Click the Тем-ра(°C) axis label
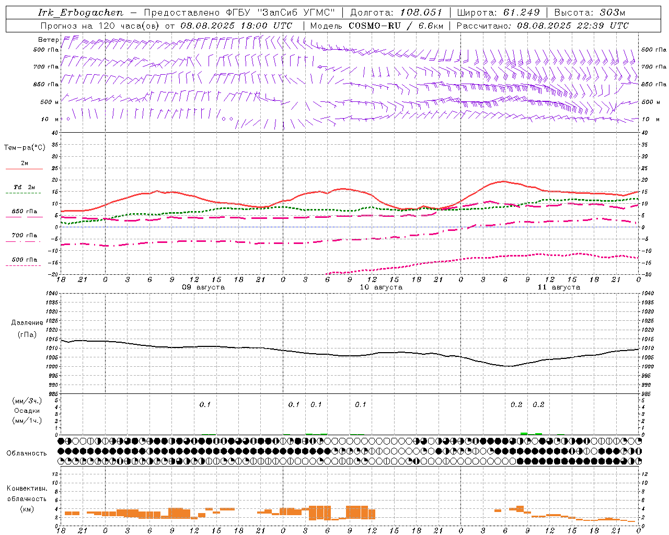The height and width of the screenshot is (535, 669). 25,148
